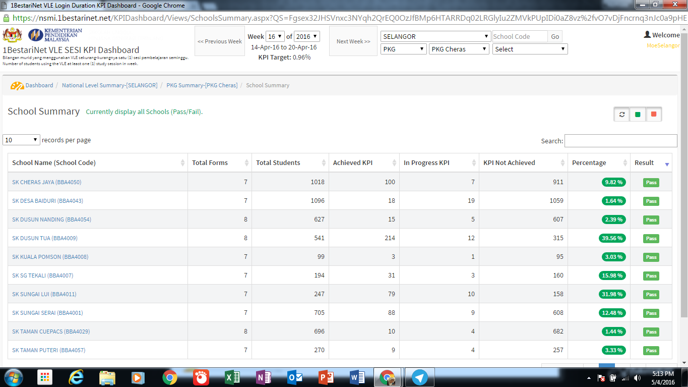
Task: Sort table by Percentage column
Action: pyautogui.click(x=599, y=162)
